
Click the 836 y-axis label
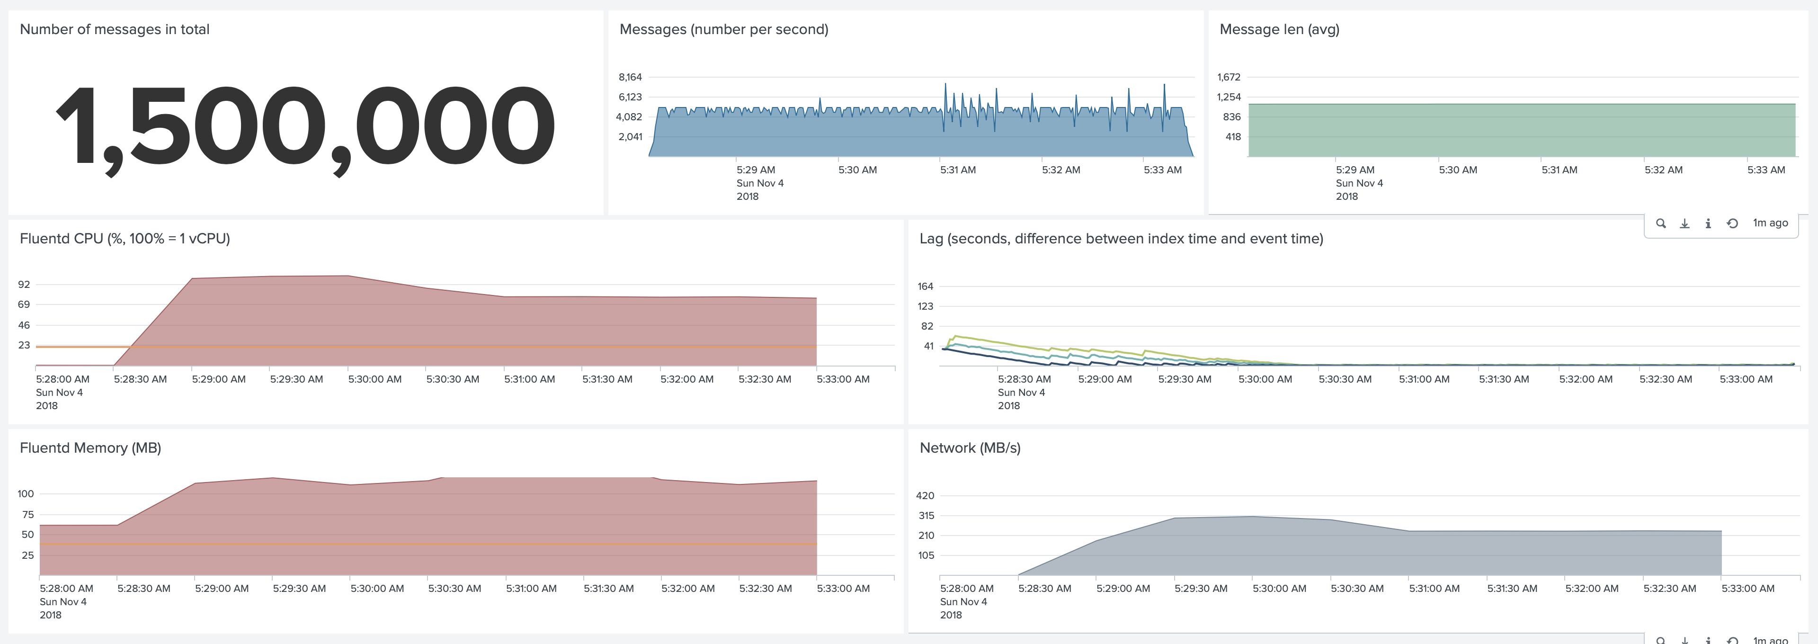coord(1231,116)
